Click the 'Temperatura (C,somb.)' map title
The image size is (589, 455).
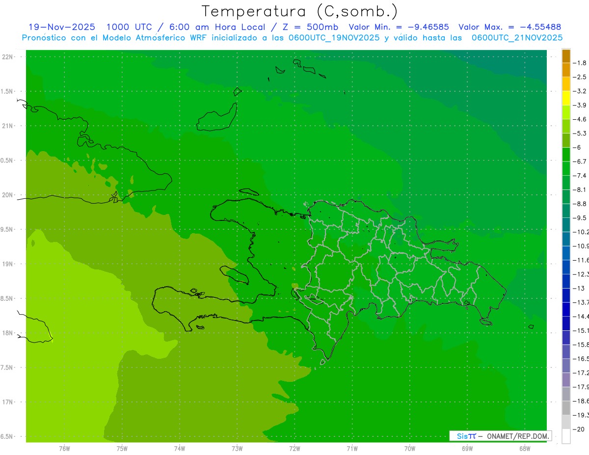pyautogui.click(x=299, y=11)
